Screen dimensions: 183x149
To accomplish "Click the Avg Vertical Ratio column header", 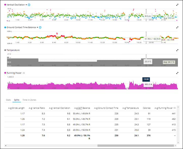I will (x=37, y=108).
